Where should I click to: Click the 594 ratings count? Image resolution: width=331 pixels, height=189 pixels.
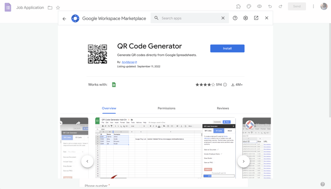[x=219, y=85]
